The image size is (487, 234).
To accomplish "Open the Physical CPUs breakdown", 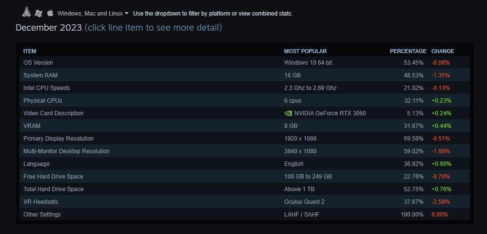I will pos(42,101).
